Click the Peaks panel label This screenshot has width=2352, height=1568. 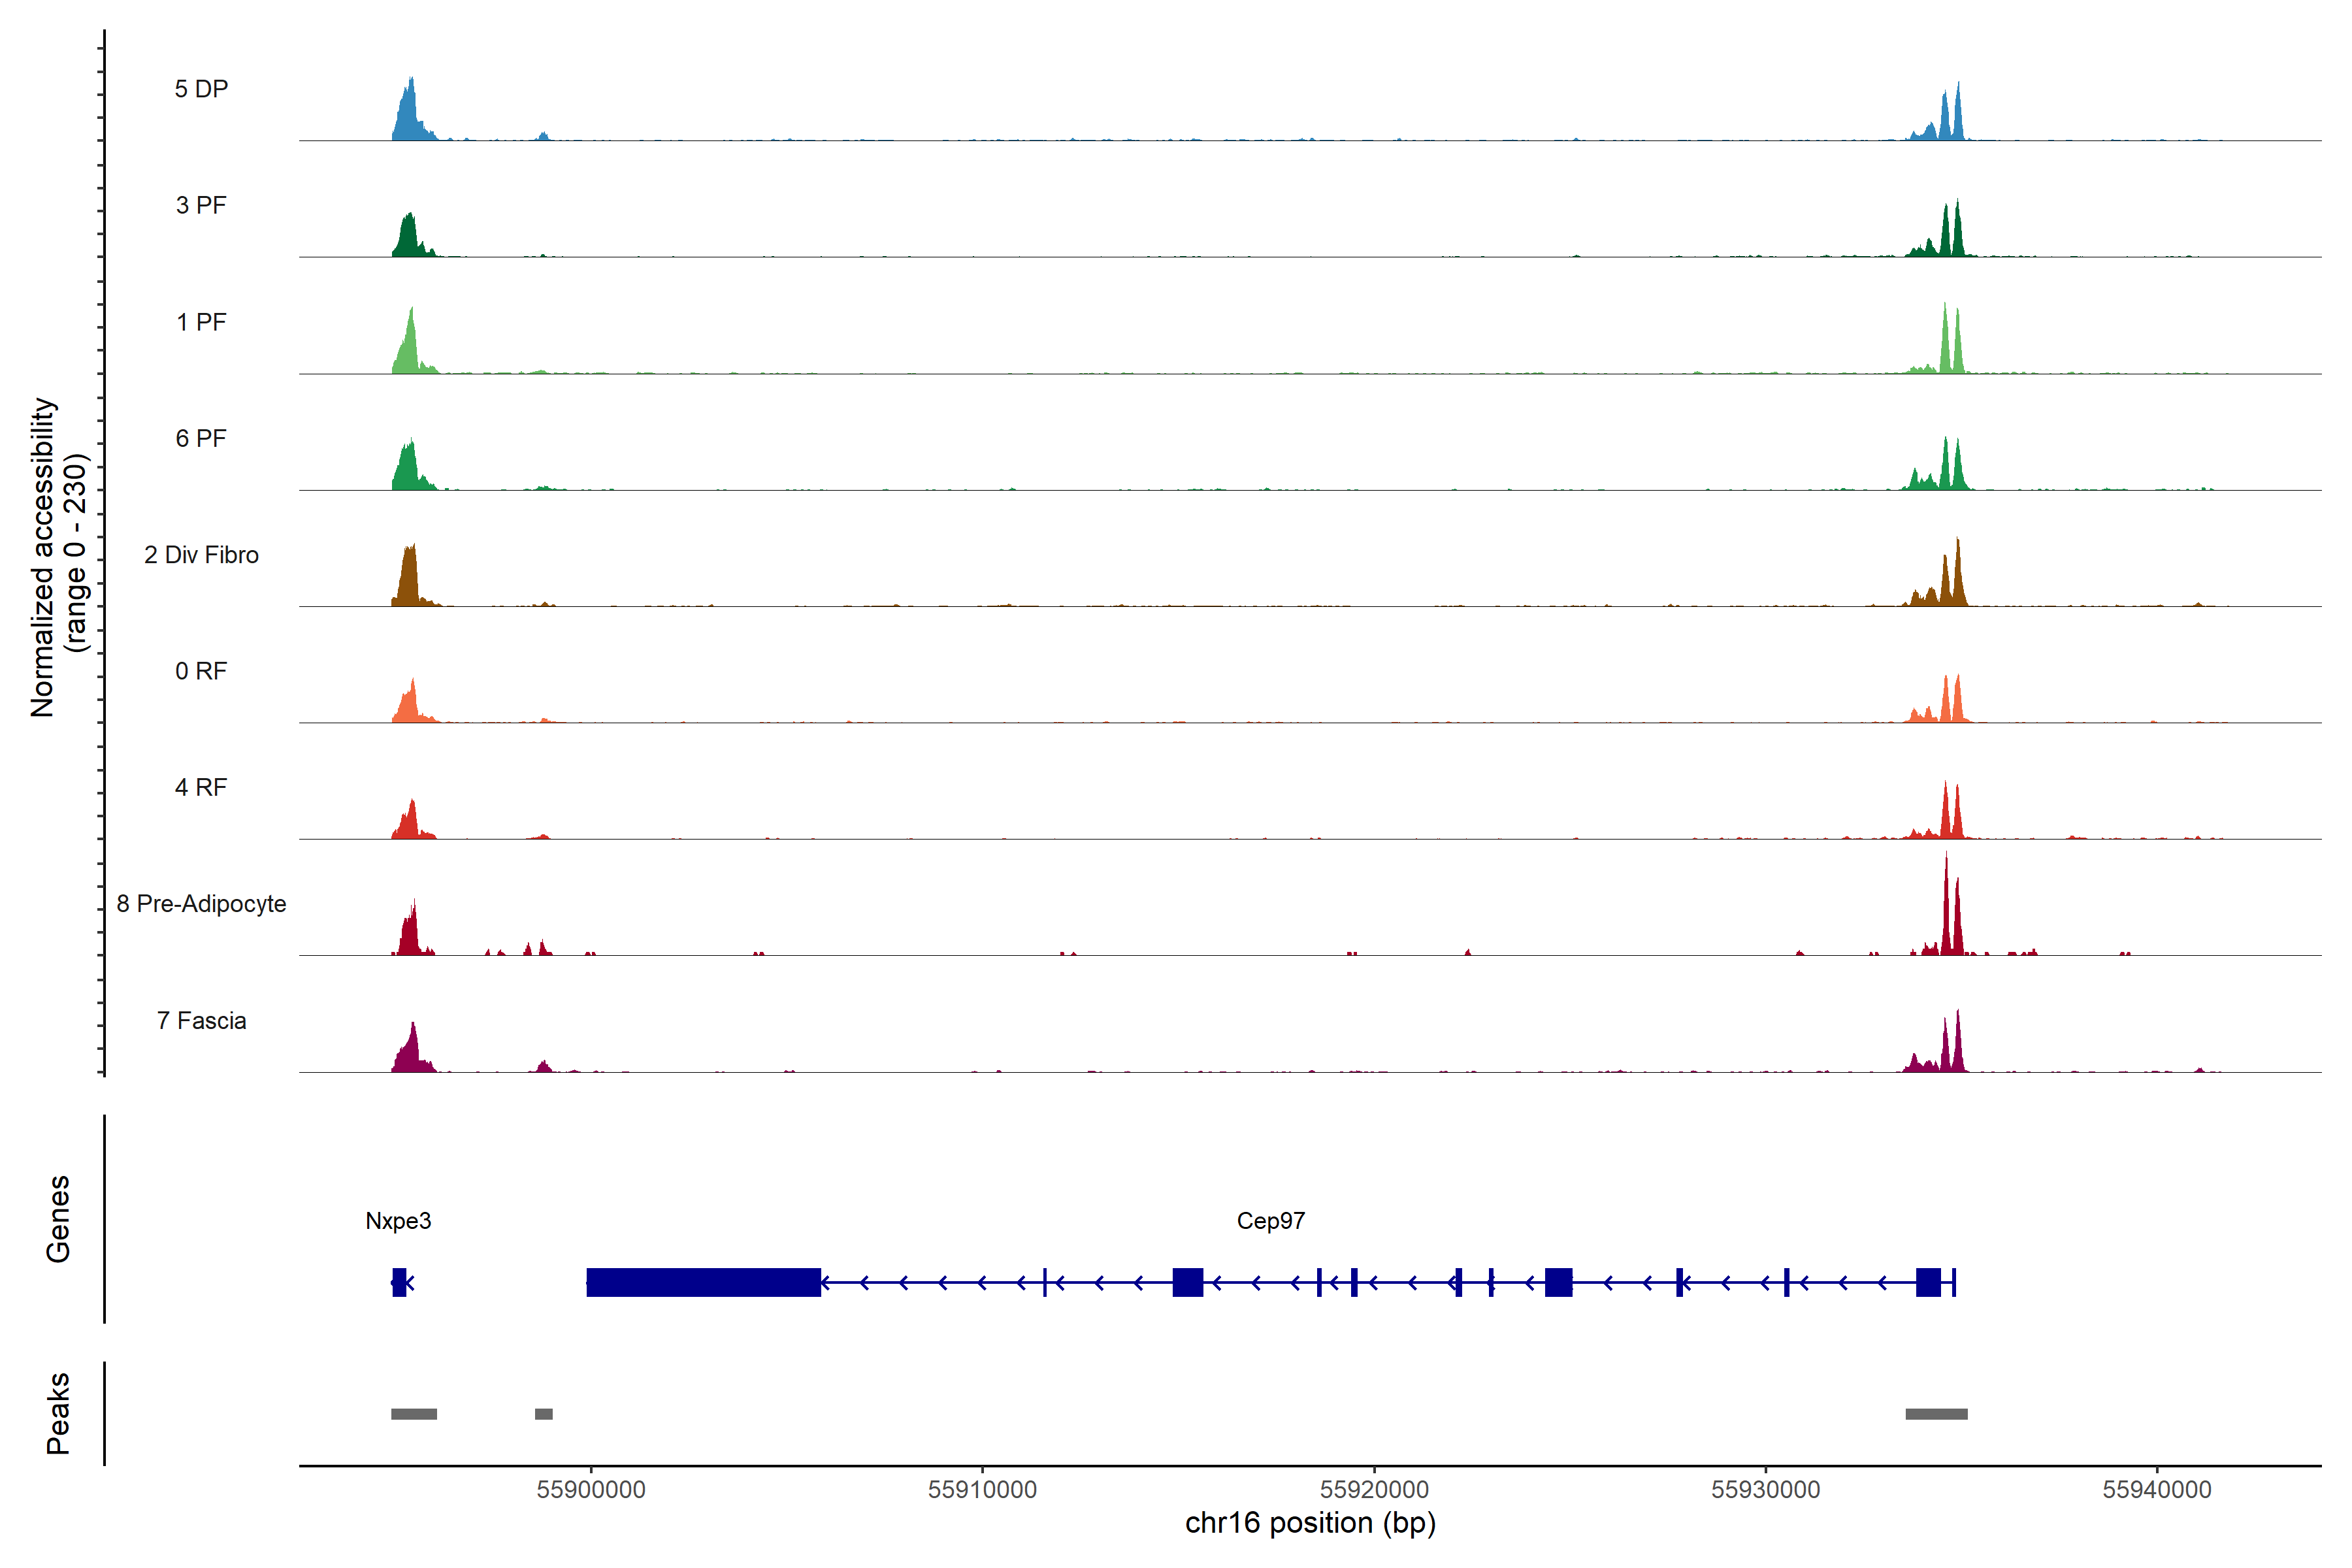58,1413
